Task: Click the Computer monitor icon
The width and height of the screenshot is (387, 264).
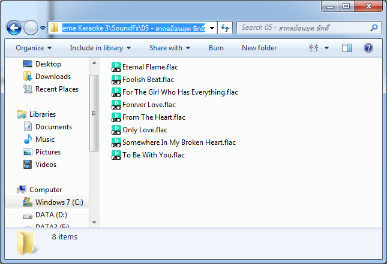Action: [22, 189]
